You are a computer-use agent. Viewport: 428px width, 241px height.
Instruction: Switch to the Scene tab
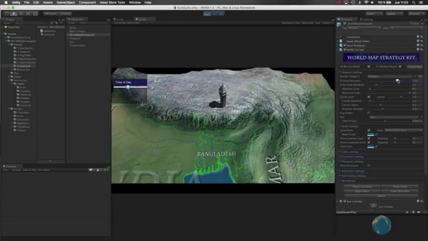click(x=119, y=19)
